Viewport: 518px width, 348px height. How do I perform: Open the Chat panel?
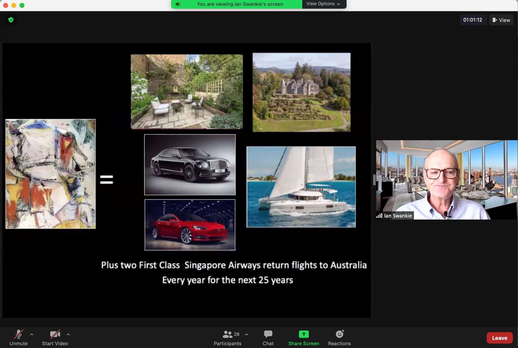pyautogui.click(x=268, y=337)
